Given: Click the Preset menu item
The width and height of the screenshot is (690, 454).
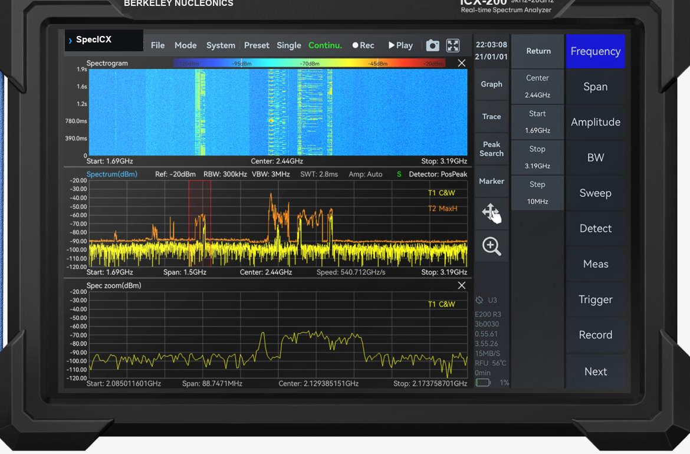Looking at the screenshot, I should [257, 45].
